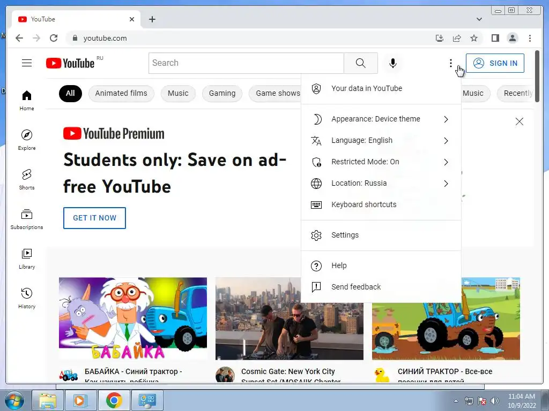Focus the YouTube Search field
Image resolution: width=549 pixels, height=411 pixels.
point(246,63)
